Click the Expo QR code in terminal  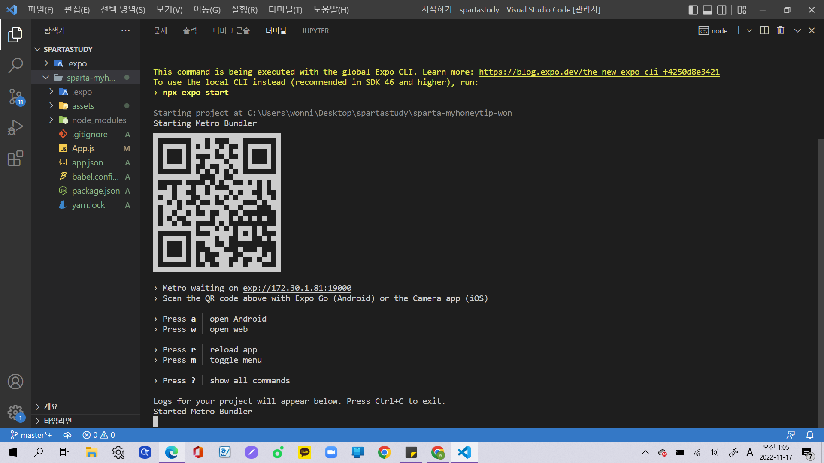click(x=217, y=203)
